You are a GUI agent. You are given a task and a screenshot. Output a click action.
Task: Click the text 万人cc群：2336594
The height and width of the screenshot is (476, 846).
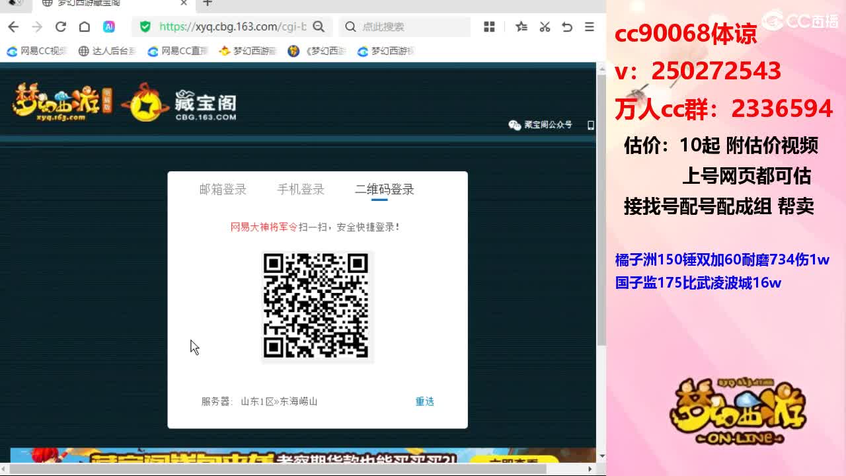tap(724, 108)
